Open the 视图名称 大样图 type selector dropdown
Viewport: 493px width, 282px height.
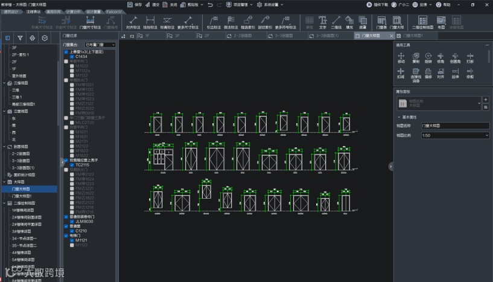439,103
